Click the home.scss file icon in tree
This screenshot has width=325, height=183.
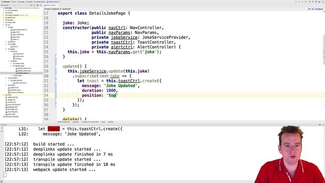14,56
